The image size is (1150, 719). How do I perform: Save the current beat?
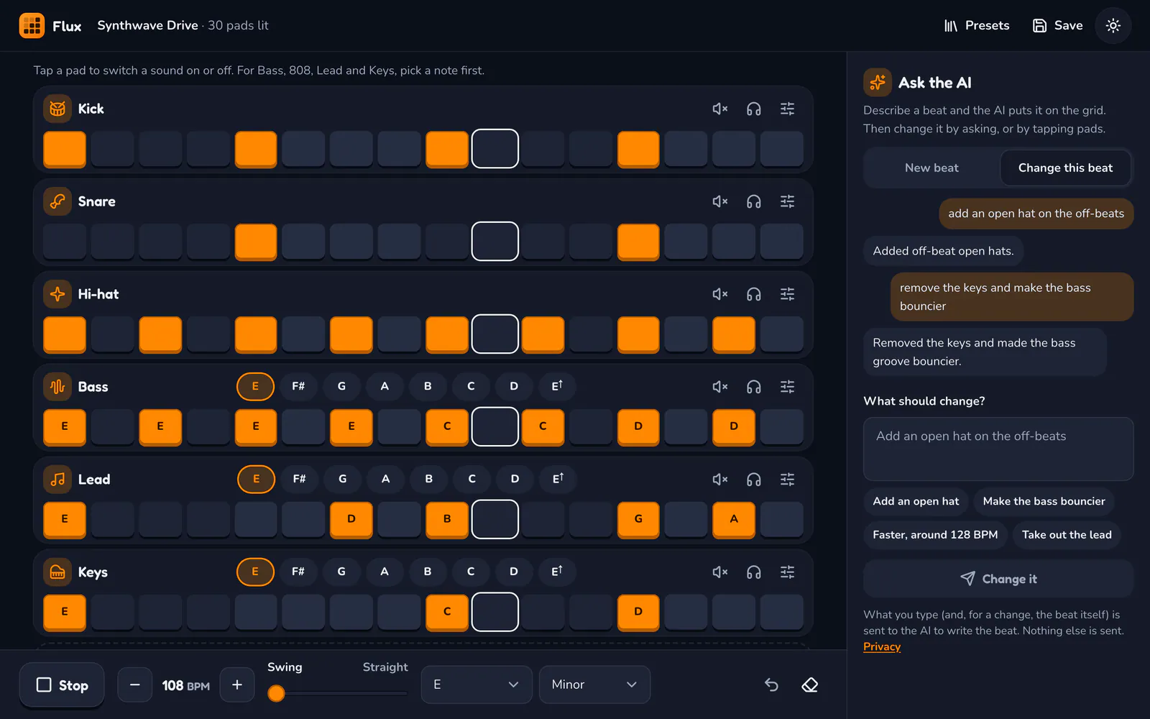coord(1058,26)
